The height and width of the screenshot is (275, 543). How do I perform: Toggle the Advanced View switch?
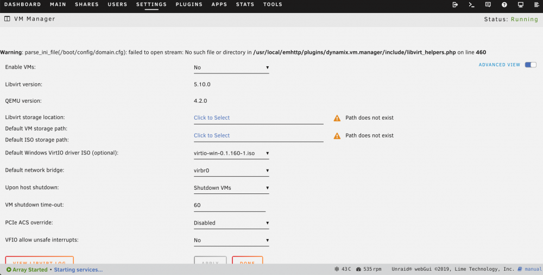pyautogui.click(x=531, y=65)
